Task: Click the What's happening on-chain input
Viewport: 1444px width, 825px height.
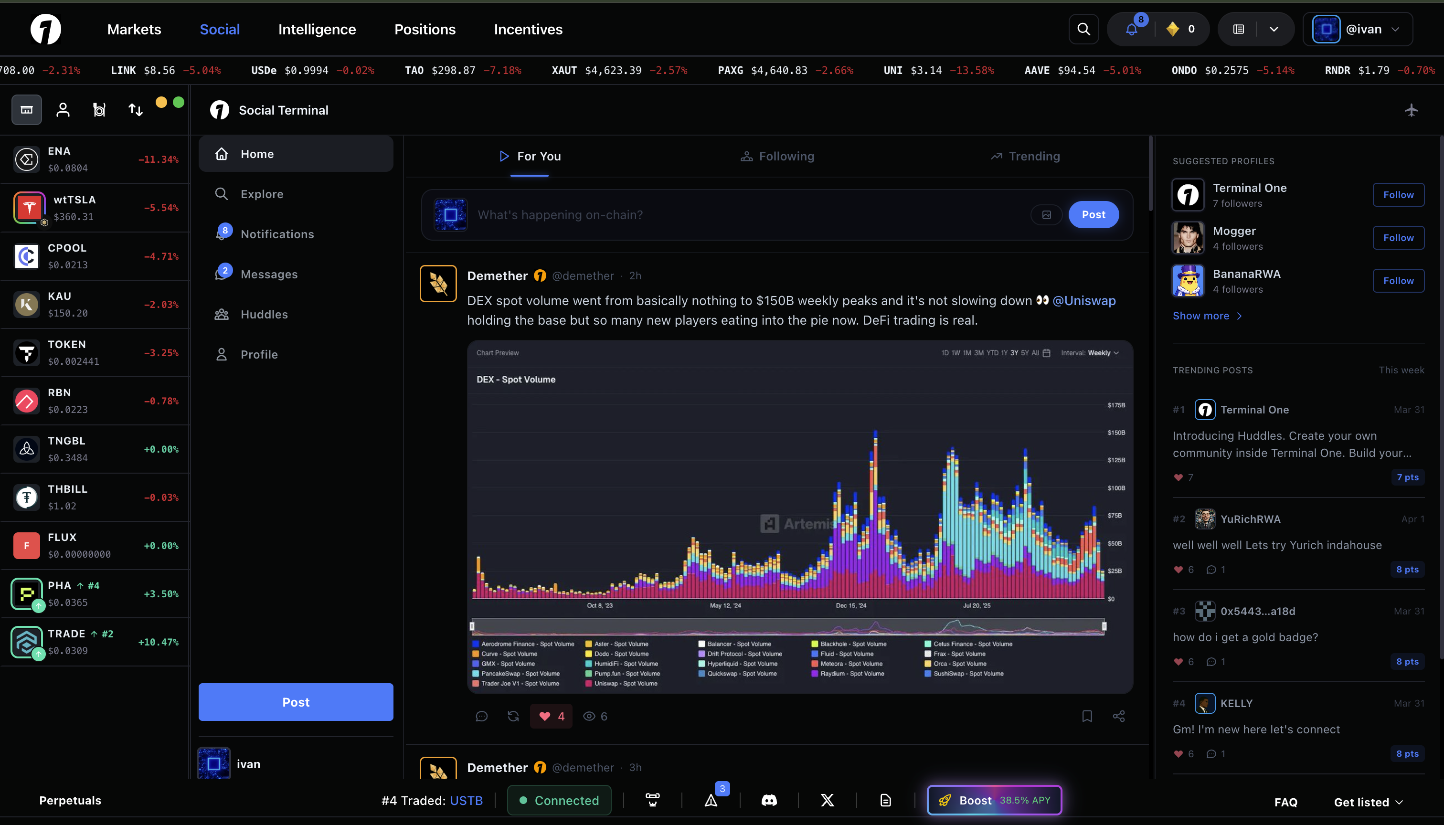Action: (748, 215)
